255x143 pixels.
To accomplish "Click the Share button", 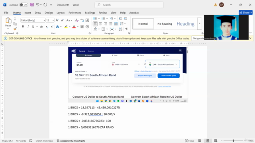I will [245, 12].
